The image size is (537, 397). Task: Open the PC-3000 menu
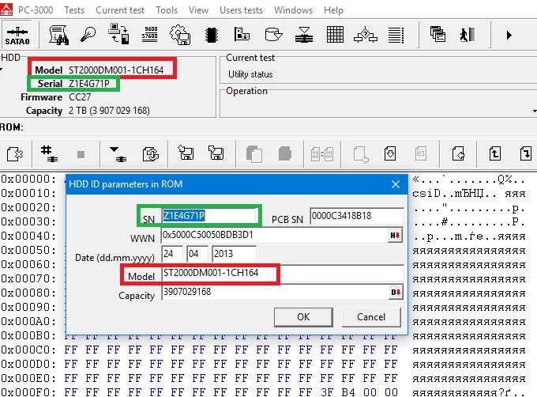point(36,10)
